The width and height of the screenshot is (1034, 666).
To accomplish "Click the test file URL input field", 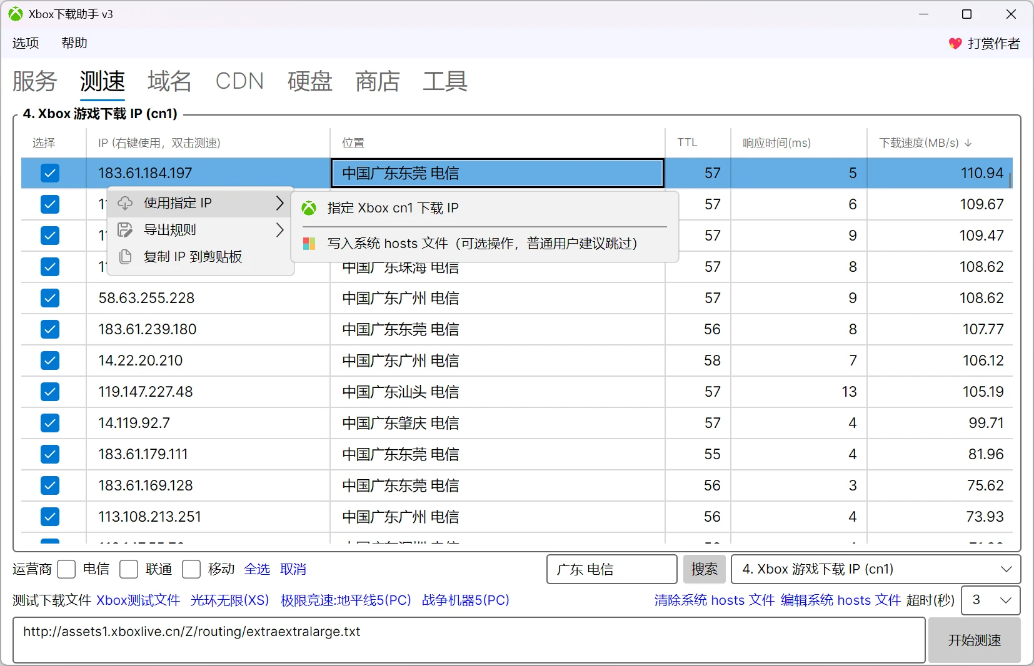I will 469,640.
